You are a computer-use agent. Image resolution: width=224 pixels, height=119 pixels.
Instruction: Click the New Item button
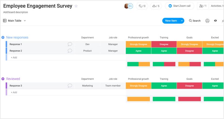(171, 21)
